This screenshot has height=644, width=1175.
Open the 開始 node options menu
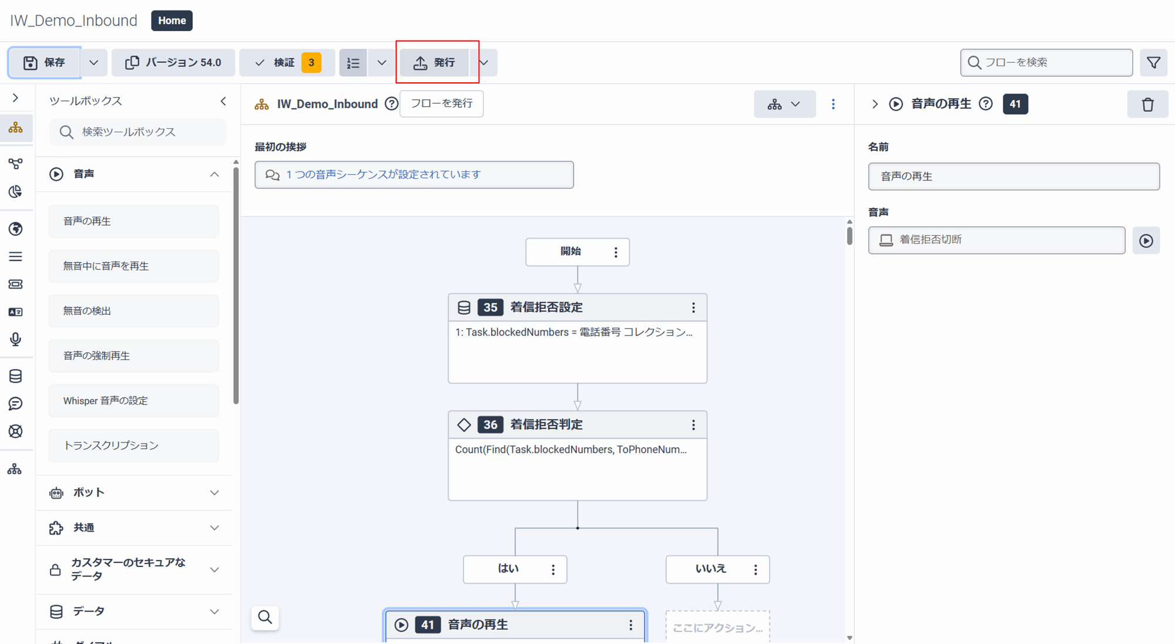pyautogui.click(x=616, y=252)
